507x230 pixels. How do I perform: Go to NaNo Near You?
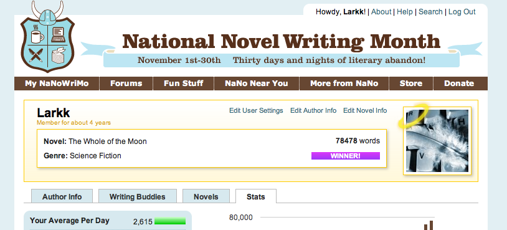click(x=257, y=84)
